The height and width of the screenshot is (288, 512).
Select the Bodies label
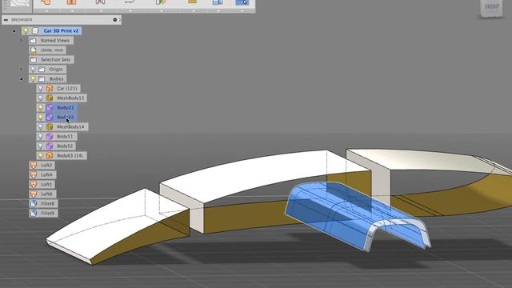56,79
